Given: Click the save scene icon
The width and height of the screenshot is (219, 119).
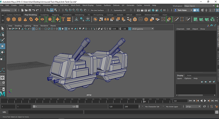Looking at the screenshot, I should point(30,10).
